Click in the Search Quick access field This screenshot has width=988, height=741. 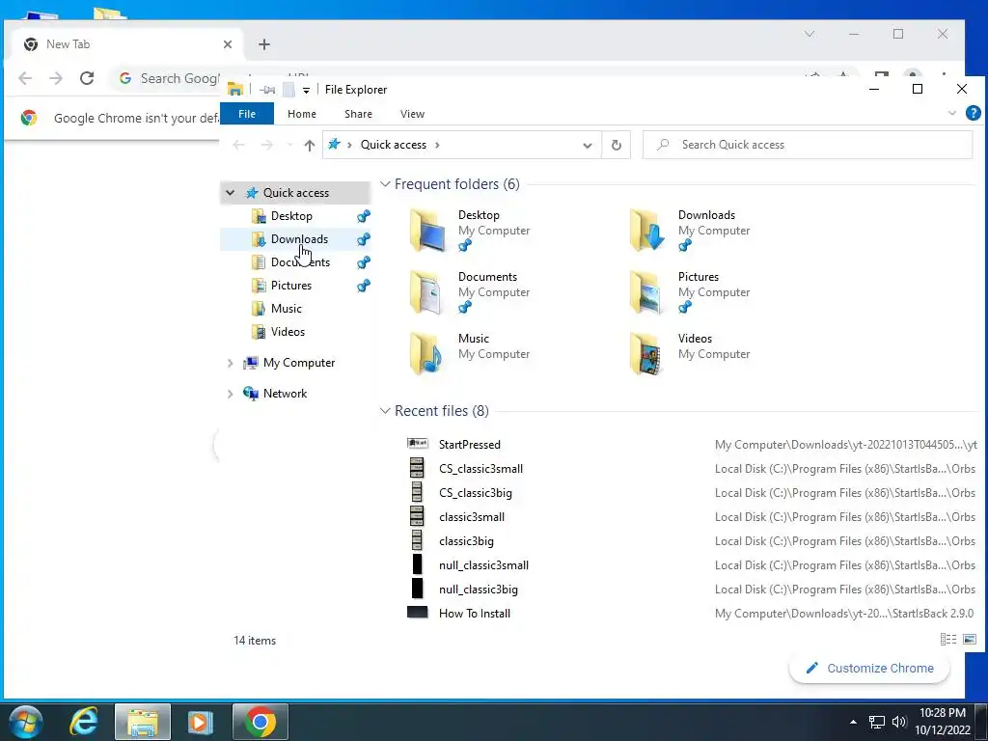(x=808, y=145)
